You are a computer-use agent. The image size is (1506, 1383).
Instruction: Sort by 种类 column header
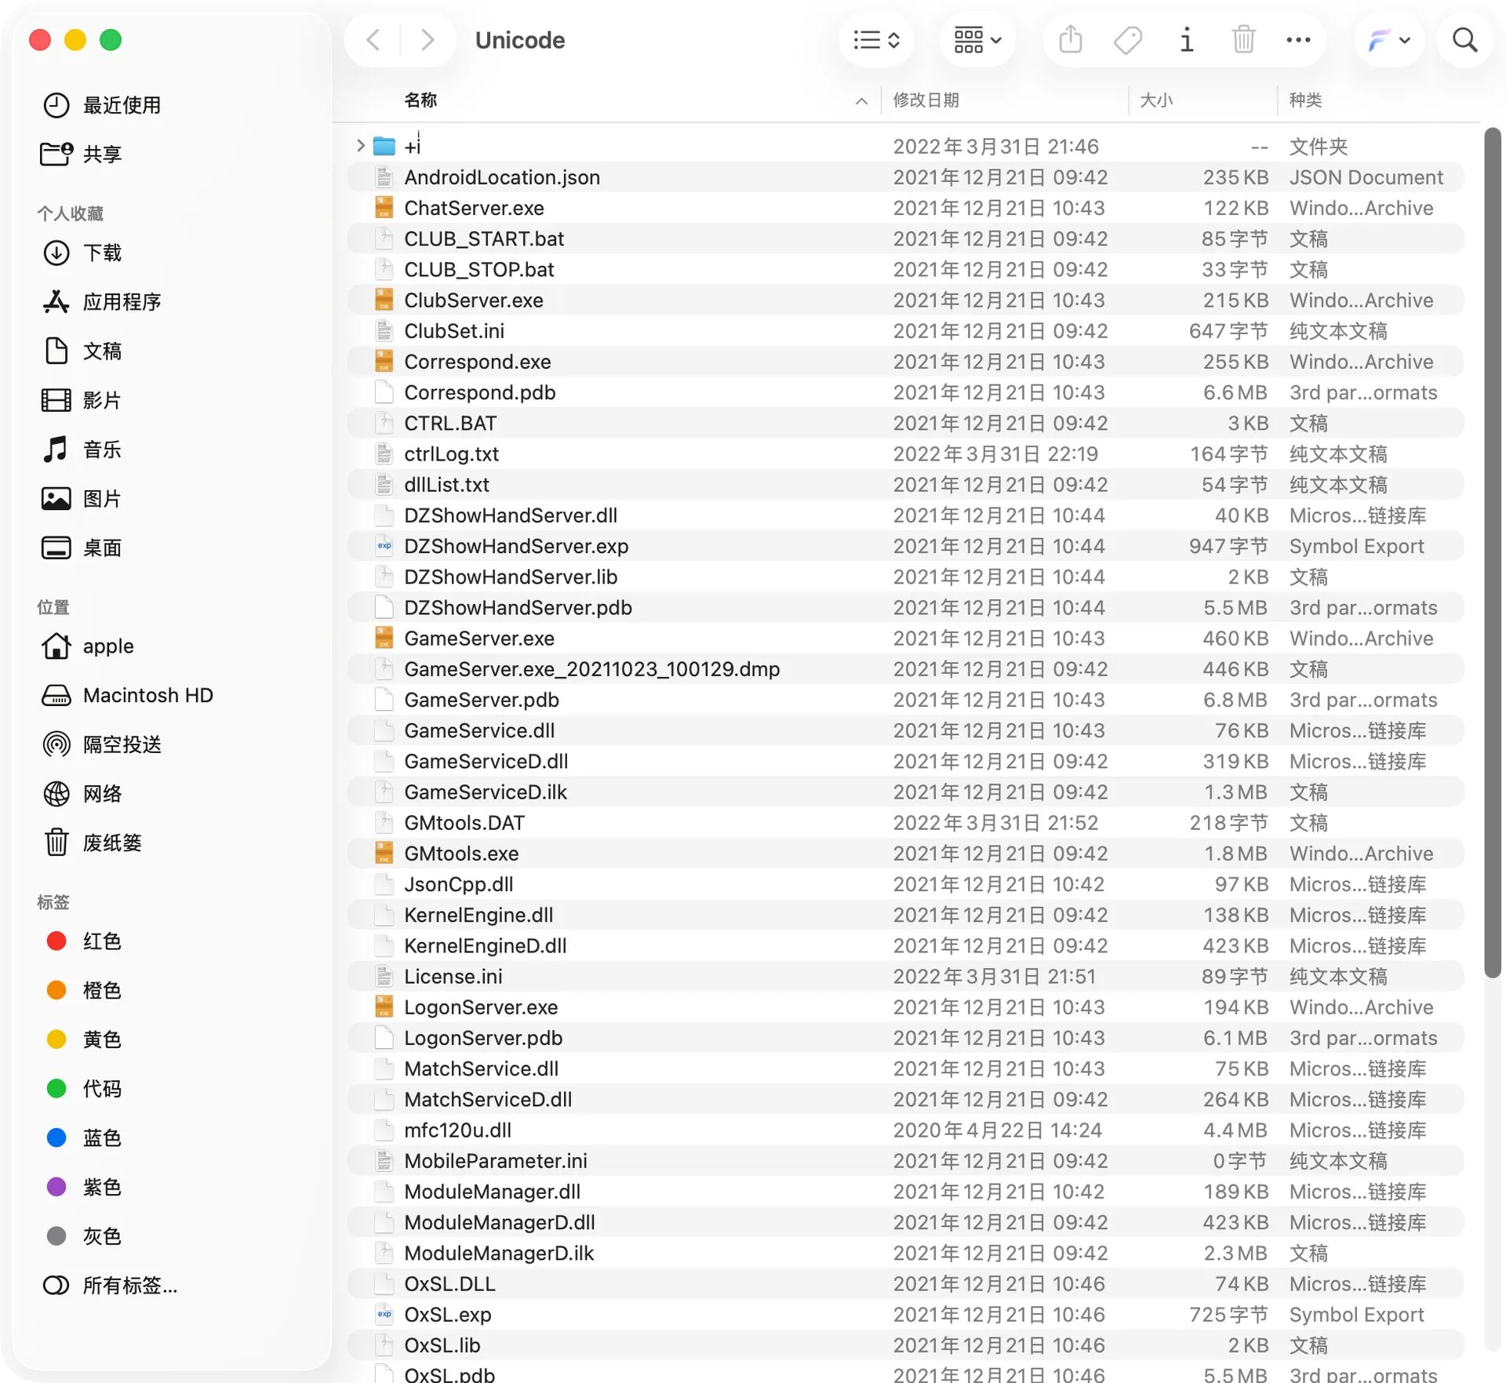(x=1305, y=100)
